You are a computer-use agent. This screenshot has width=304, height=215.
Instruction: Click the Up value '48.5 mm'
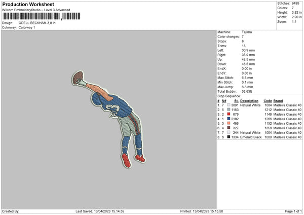[x=248, y=59]
